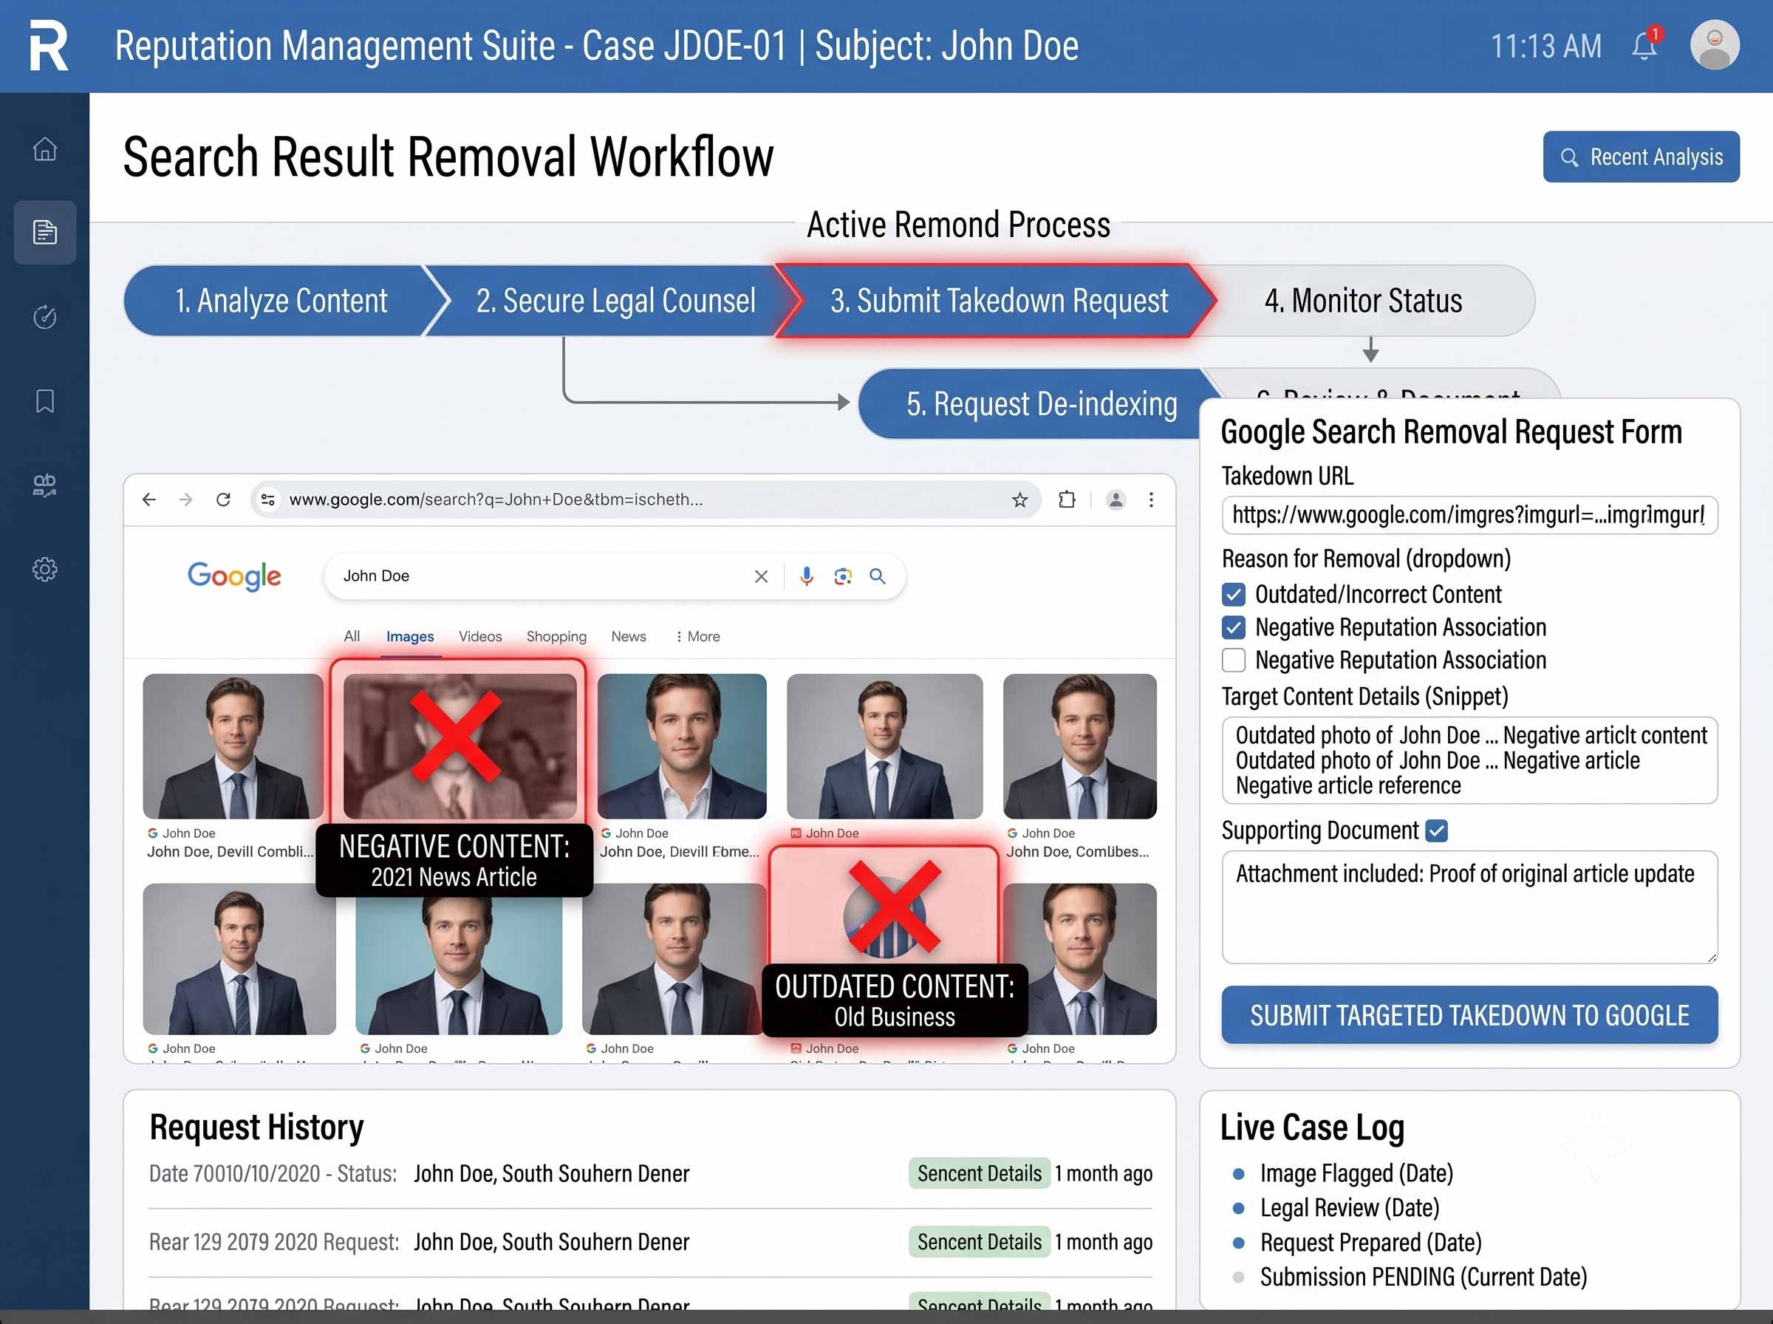Click the voice search microphone
Screen dimensions: 1773x1324
click(x=807, y=576)
